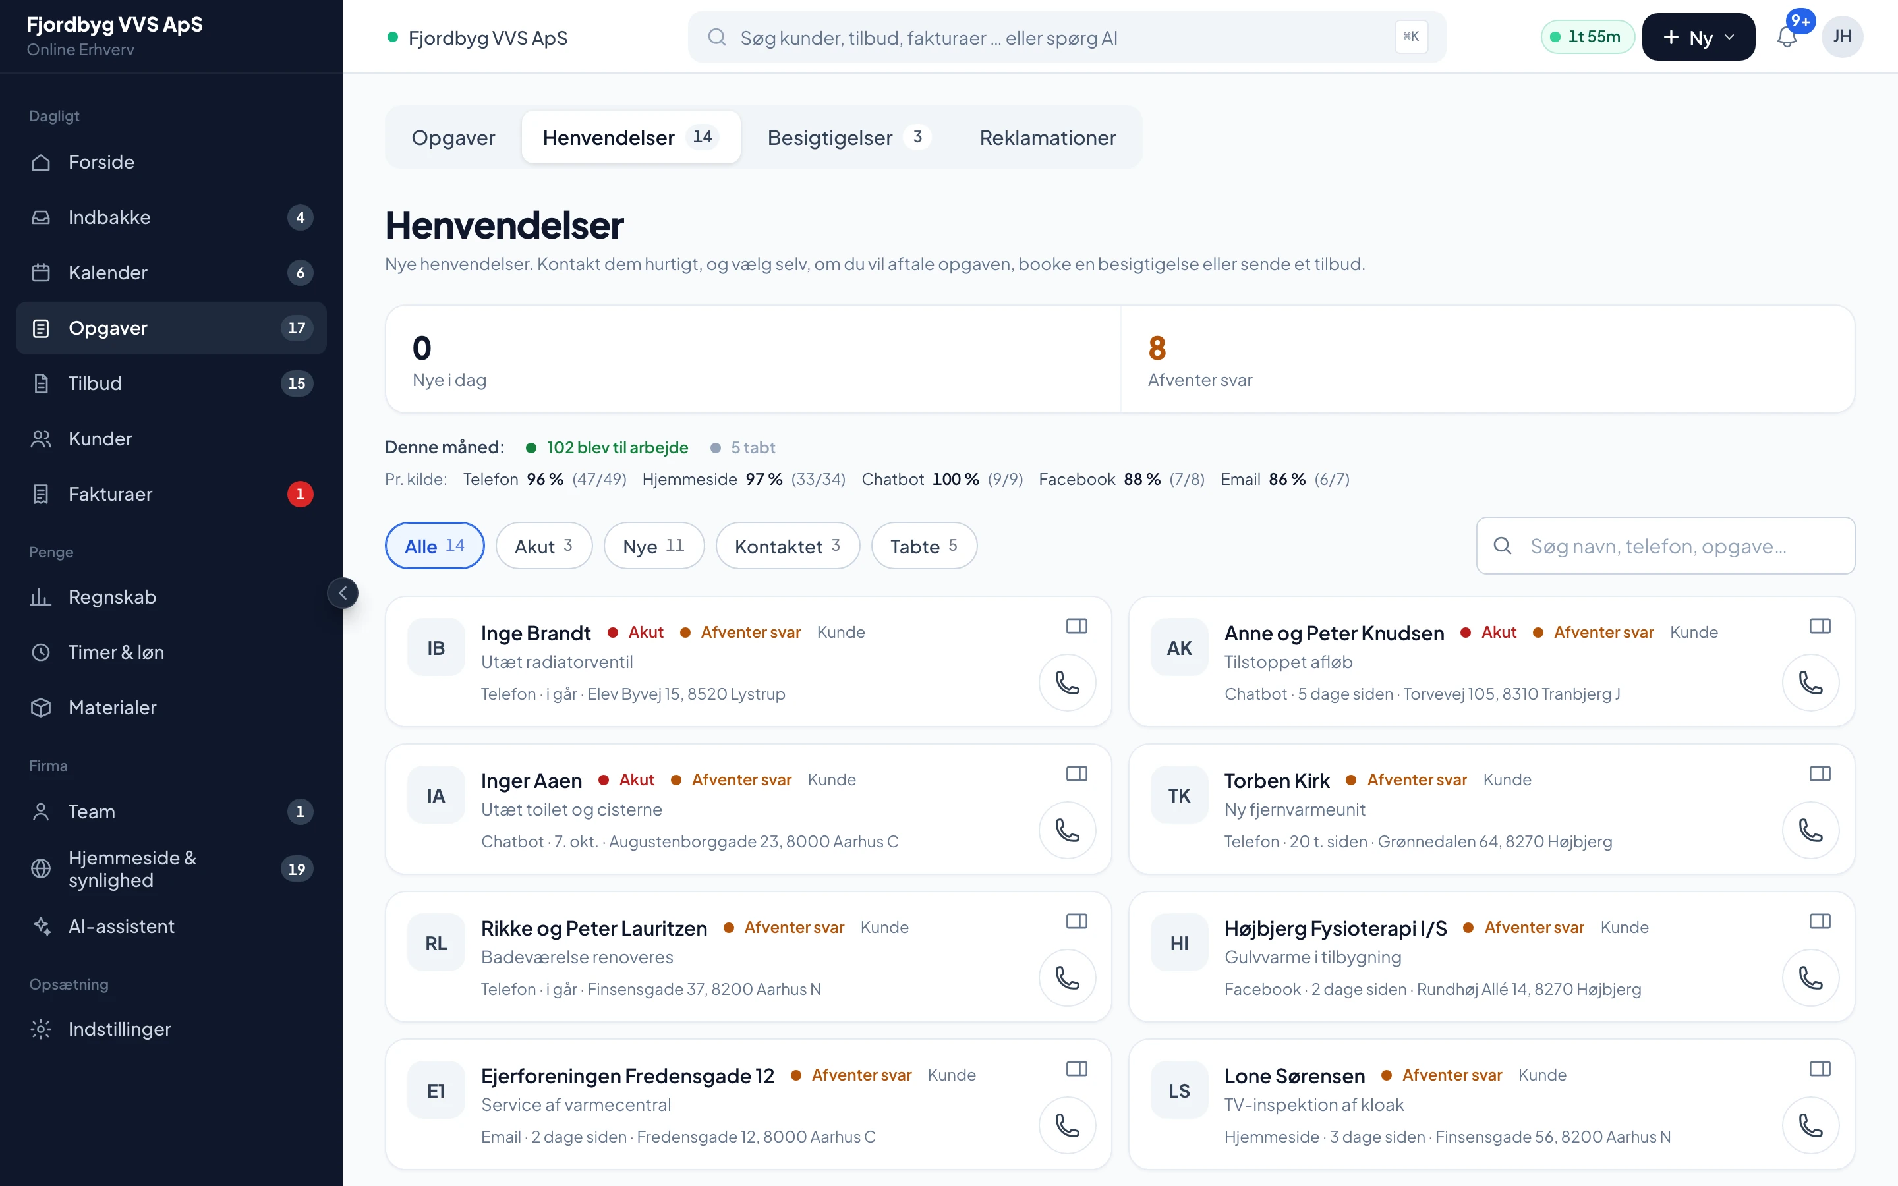
Task: Open JH user avatar menu
Action: click(1841, 37)
